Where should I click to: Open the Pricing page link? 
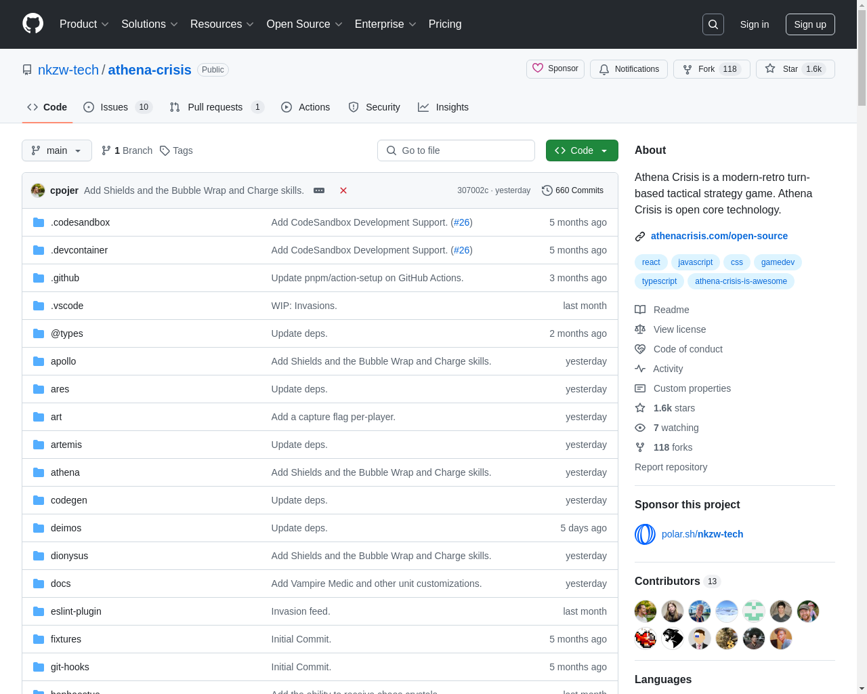tap(445, 24)
